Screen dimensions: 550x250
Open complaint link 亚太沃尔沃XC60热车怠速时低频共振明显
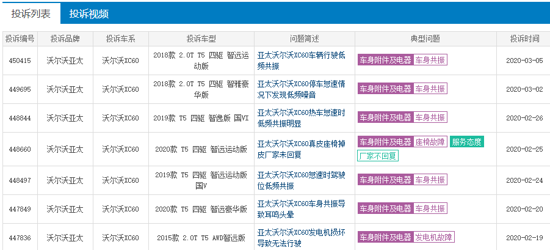(x=302, y=118)
